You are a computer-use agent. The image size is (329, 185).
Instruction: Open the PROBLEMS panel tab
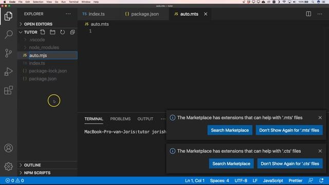pos(120,119)
